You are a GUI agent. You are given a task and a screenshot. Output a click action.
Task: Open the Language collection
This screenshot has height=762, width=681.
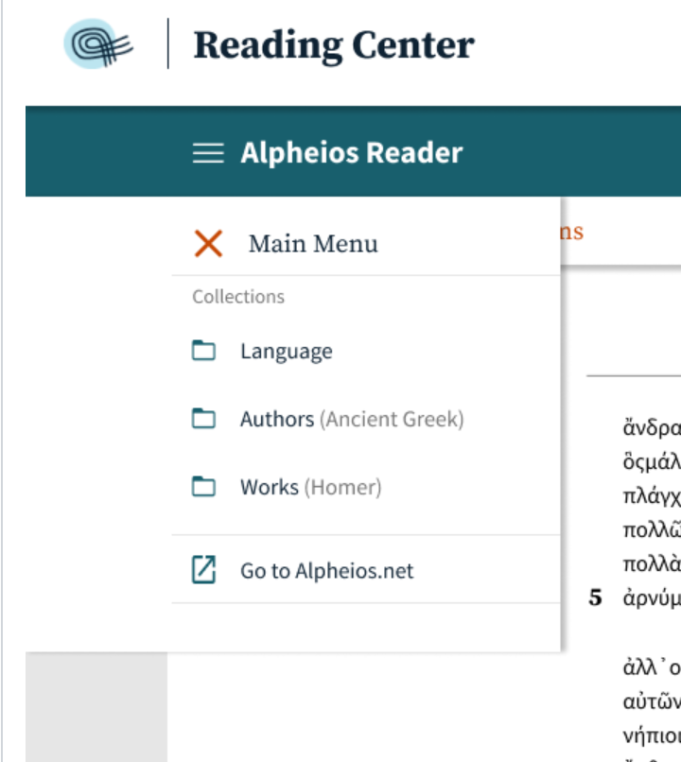[x=286, y=351]
